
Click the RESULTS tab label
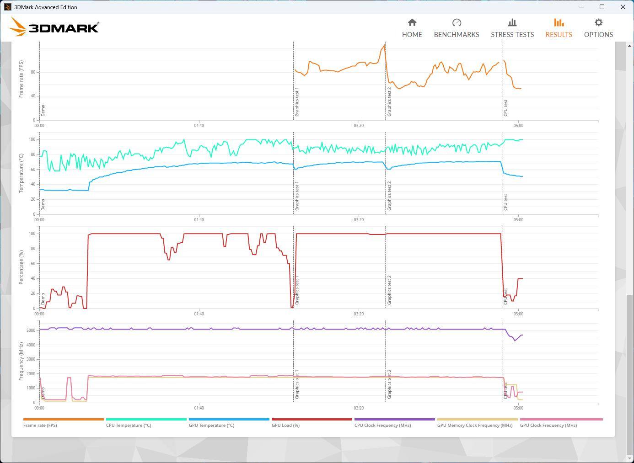pyautogui.click(x=559, y=35)
